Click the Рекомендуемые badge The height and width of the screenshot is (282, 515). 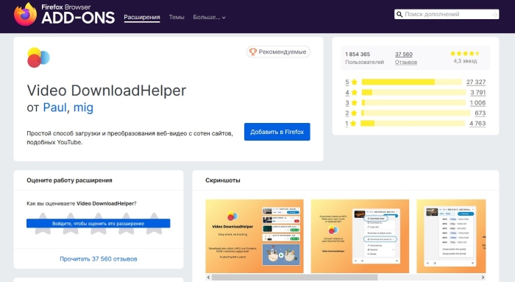(278, 52)
